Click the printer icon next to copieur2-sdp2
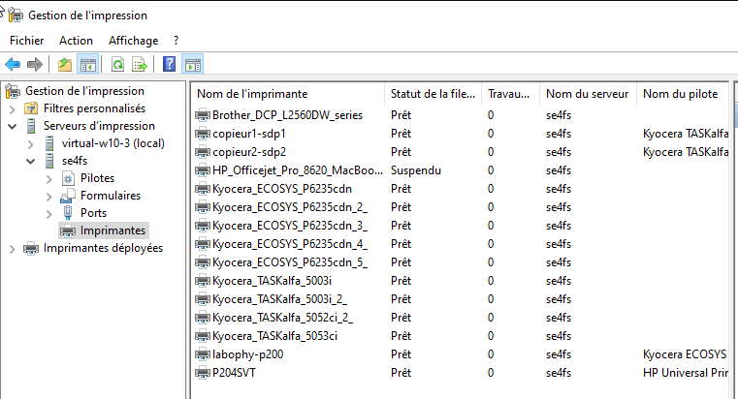 click(x=203, y=152)
